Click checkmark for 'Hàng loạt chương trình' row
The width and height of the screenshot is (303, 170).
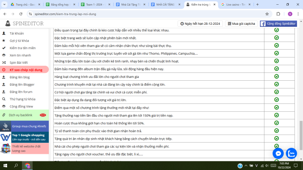point(276,76)
